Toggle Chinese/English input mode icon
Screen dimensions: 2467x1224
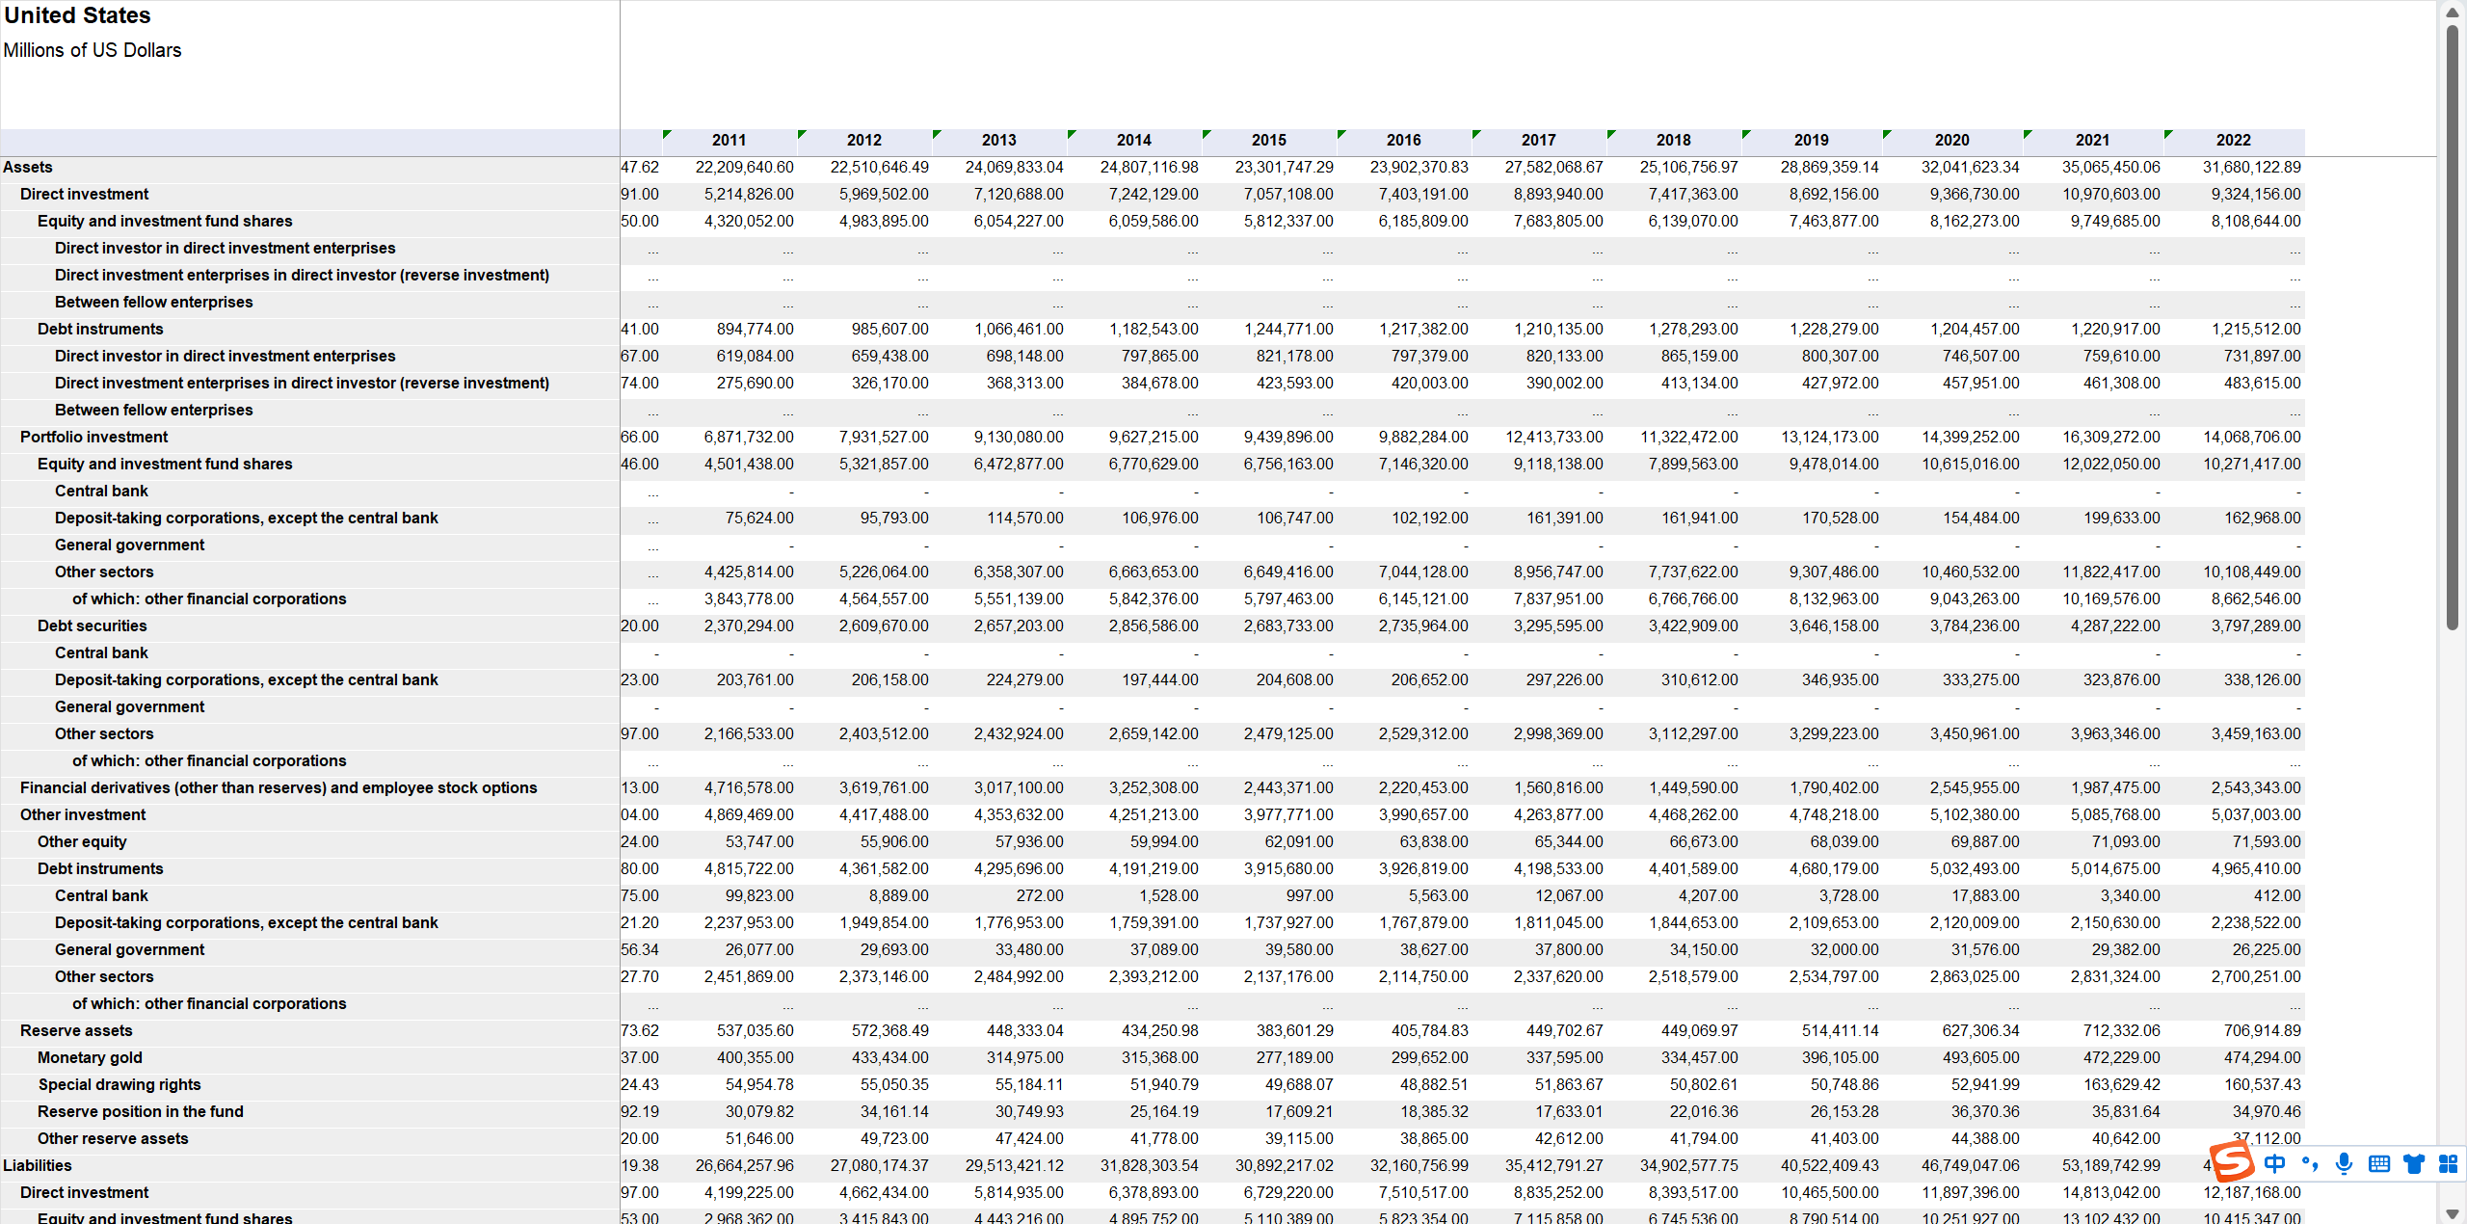(x=2275, y=1163)
